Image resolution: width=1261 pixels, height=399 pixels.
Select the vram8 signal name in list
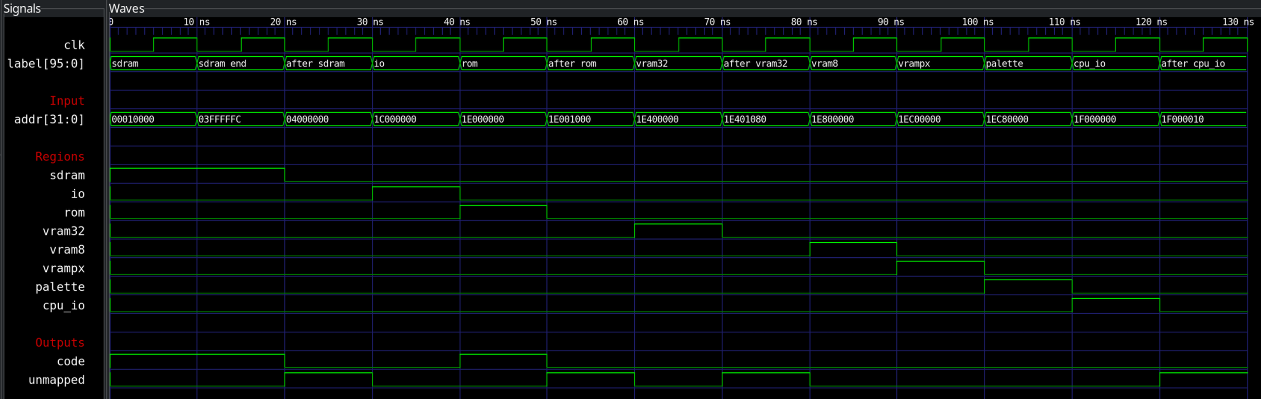tap(67, 250)
